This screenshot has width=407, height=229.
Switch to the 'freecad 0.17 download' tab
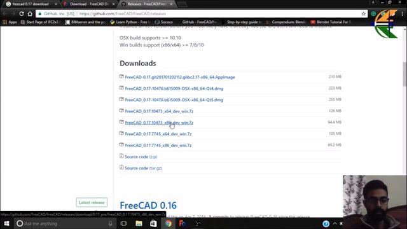[31, 4]
